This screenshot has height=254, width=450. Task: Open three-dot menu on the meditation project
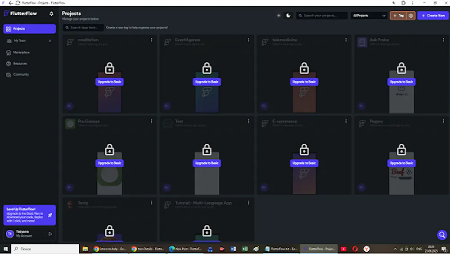coord(152,40)
